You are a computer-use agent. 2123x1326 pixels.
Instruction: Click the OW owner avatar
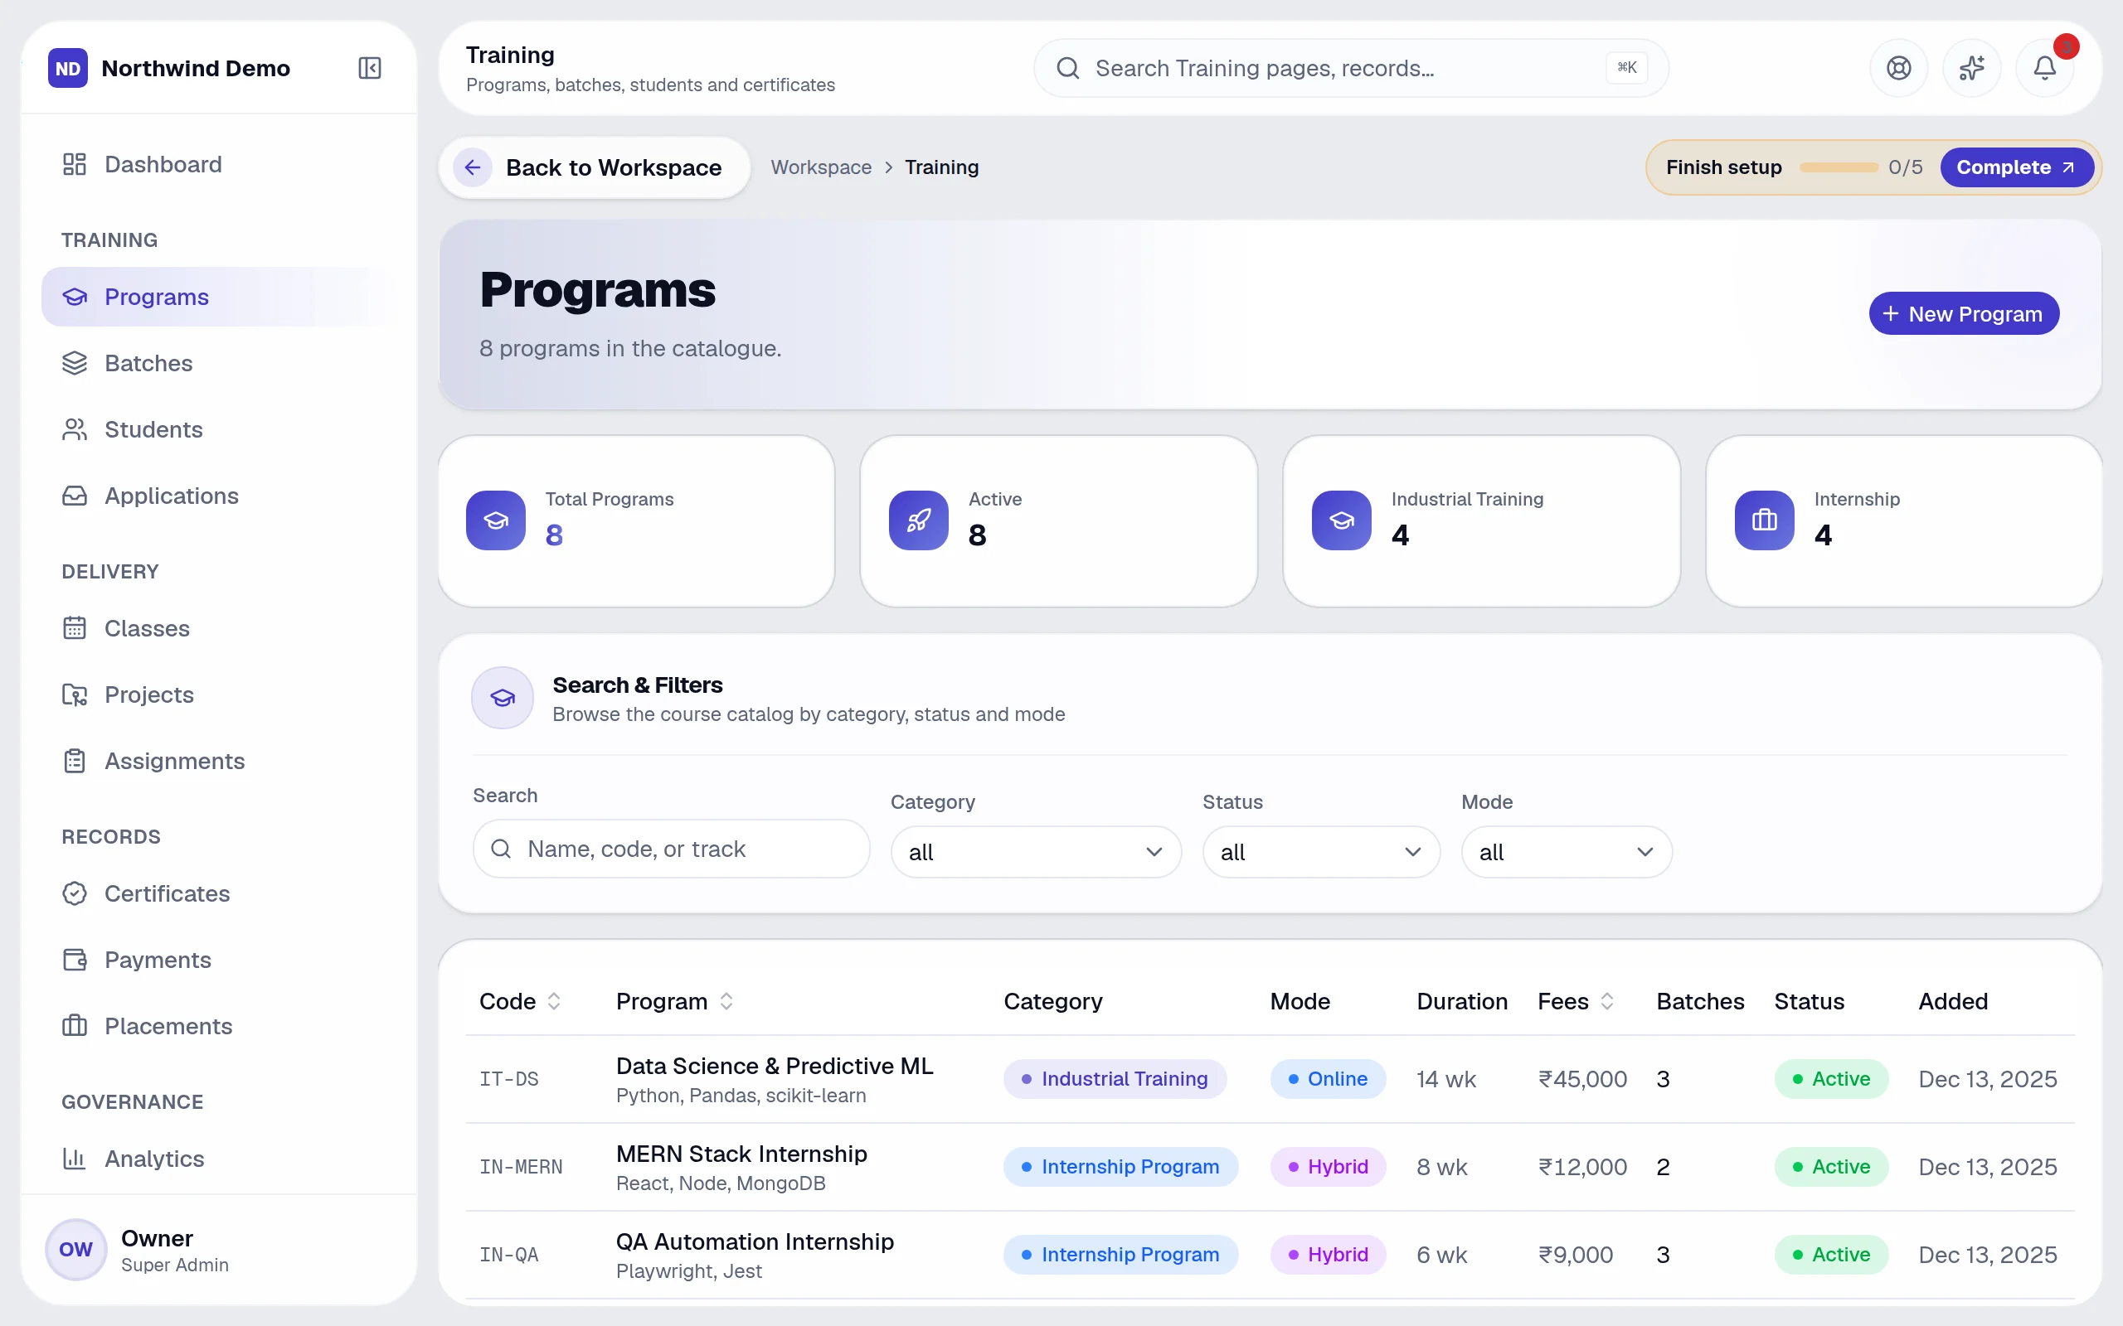[x=76, y=1250]
